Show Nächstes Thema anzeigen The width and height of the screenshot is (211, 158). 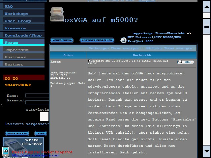[x=169, y=48]
